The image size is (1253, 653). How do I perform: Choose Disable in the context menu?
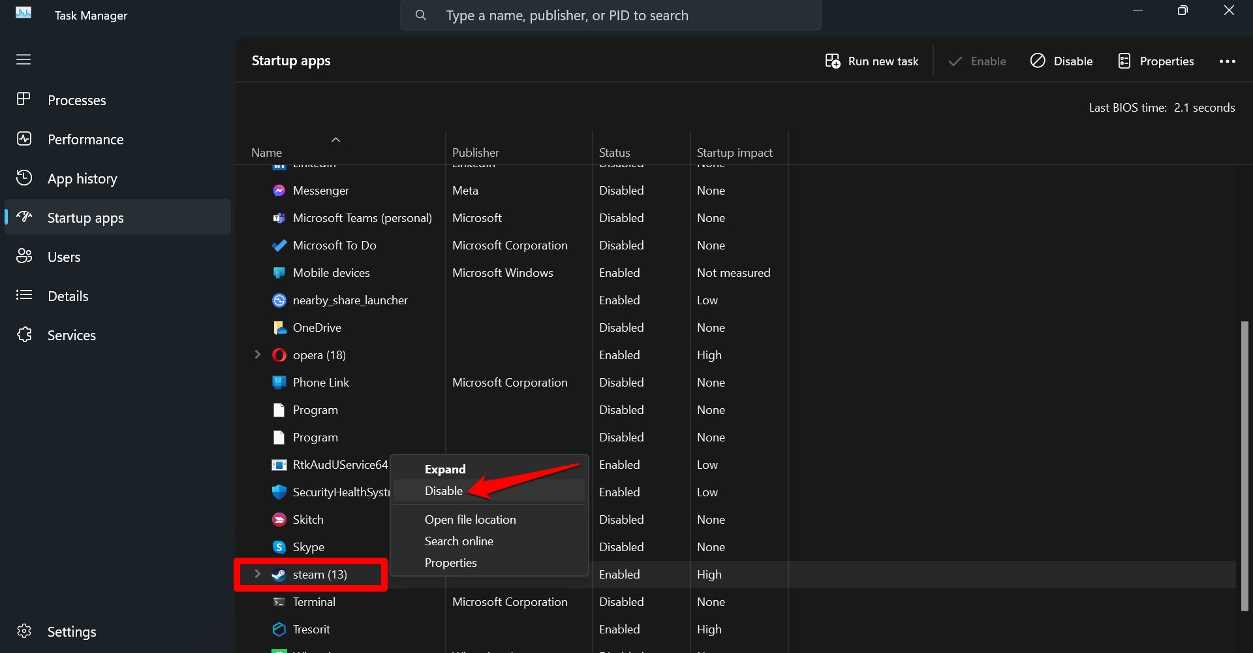pyautogui.click(x=489, y=491)
